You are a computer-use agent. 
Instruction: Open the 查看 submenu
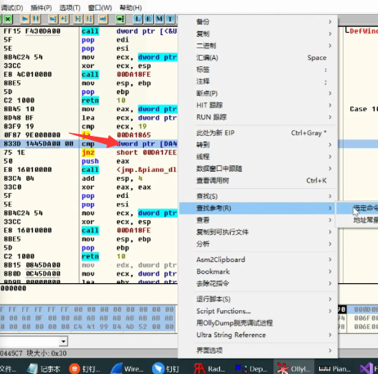(258, 220)
